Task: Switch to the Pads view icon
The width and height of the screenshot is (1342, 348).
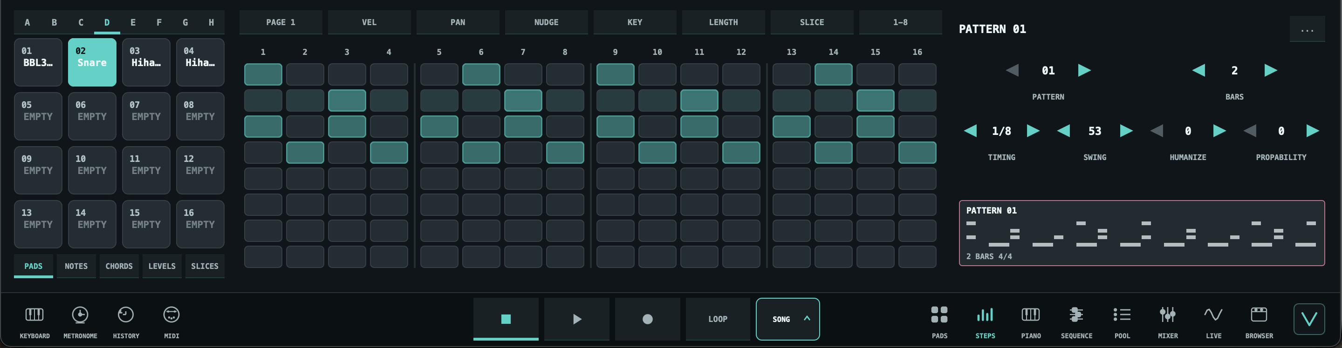Action: (x=939, y=315)
